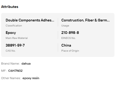Click the EINECS No. label
The image size is (116, 99).
[x=68, y=38]
